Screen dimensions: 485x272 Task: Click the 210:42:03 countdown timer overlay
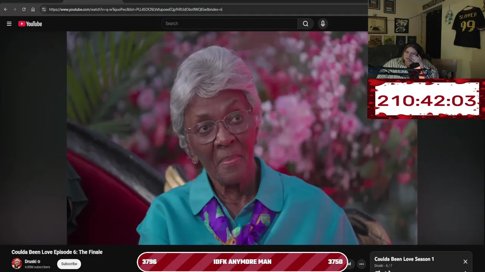pos(426,100)
